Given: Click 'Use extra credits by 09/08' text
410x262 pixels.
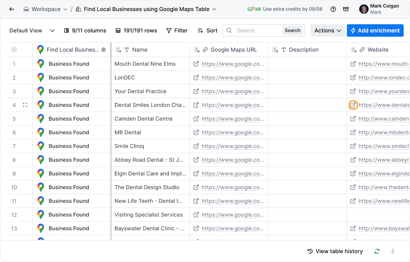Looking at the screenshot, I should coord(292,9).
